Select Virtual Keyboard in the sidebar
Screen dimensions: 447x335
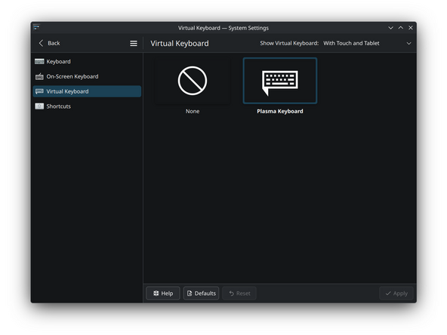tap(87, 91)
